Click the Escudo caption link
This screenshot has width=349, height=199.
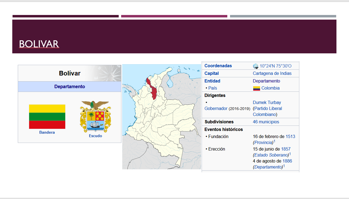click(96, 136)
